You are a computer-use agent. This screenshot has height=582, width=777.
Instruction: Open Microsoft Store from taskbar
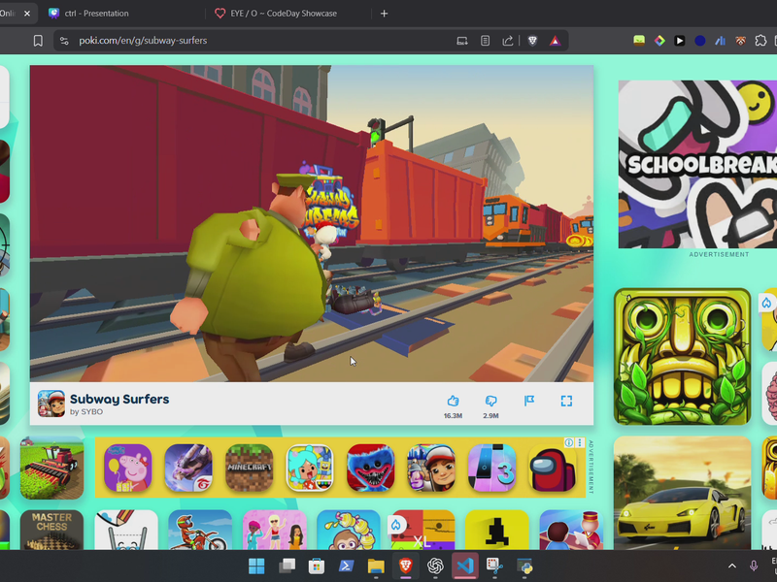317,566
